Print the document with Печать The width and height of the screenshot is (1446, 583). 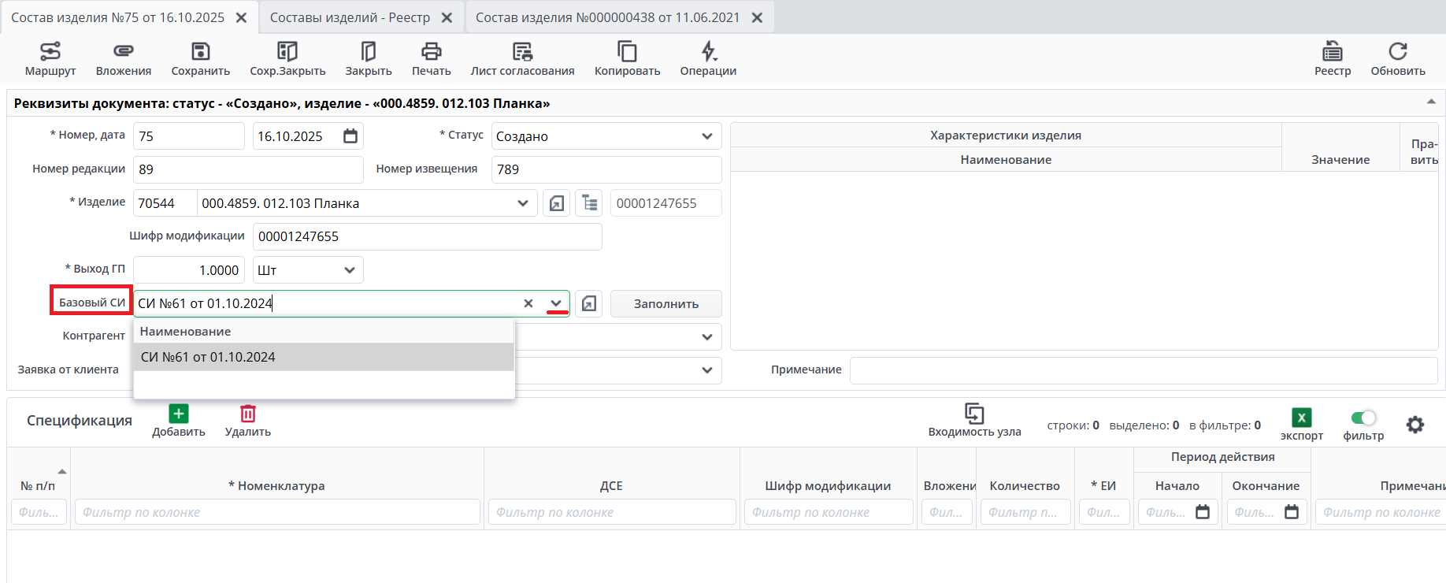[x=431, y=59]
